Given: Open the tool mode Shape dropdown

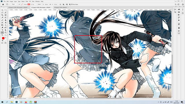Looking at the screenshot, I should pyautogui.click(x=14, y=4).
